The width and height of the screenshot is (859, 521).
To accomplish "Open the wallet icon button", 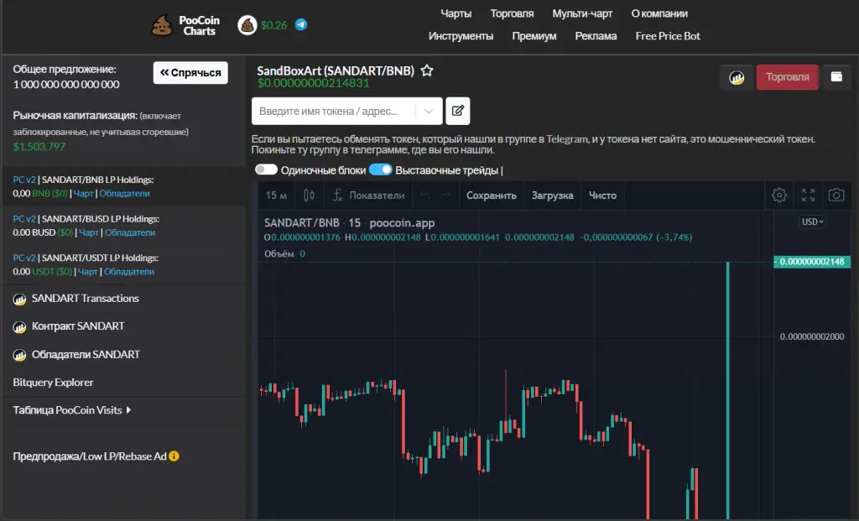I will tap(836, 77).
